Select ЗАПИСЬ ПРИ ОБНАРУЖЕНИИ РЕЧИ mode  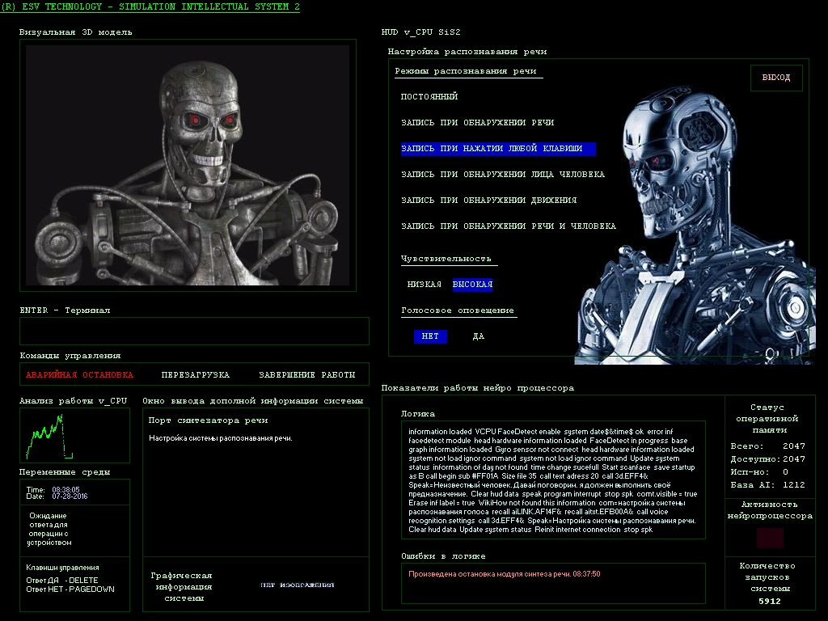click(477, 123)
